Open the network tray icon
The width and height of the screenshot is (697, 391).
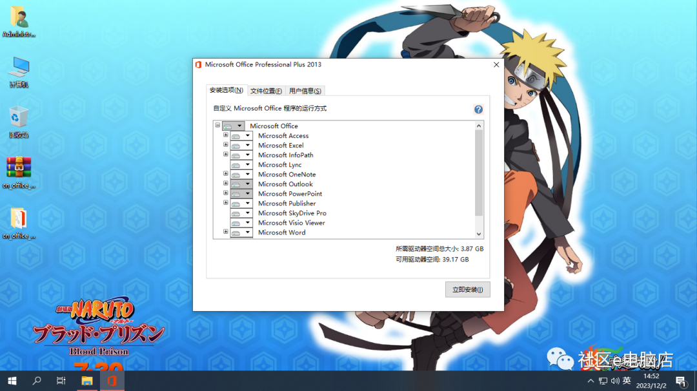pyautogui.click(x=603, y=381)
